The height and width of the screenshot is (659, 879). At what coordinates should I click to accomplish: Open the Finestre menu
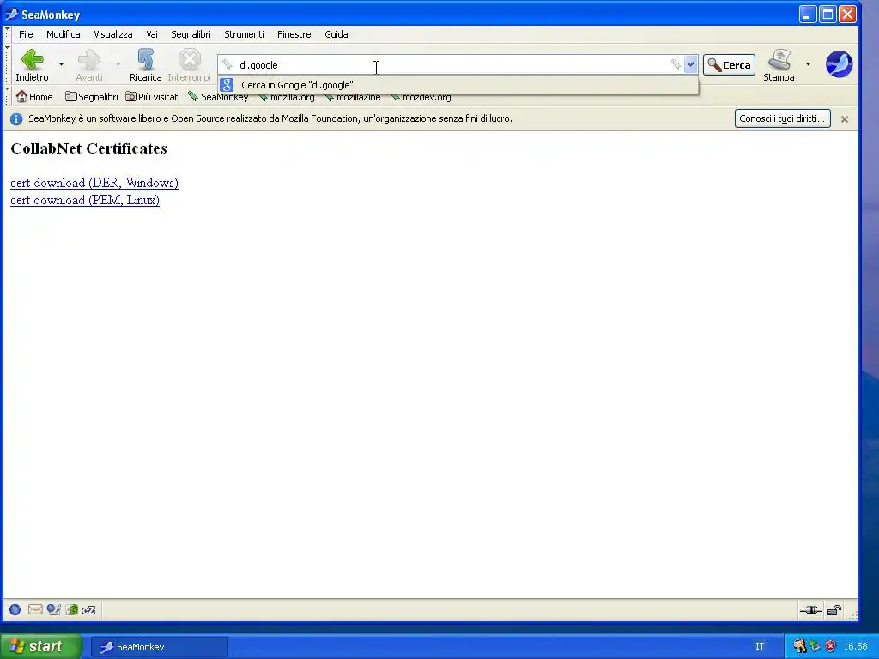[294, 34]
